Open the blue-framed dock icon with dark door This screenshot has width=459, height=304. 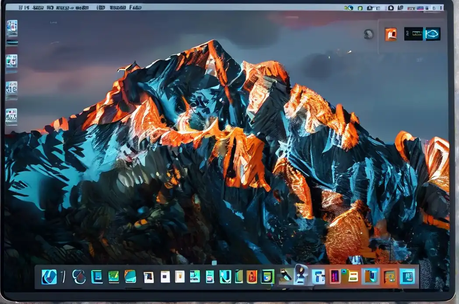click(x=370, y=276)
